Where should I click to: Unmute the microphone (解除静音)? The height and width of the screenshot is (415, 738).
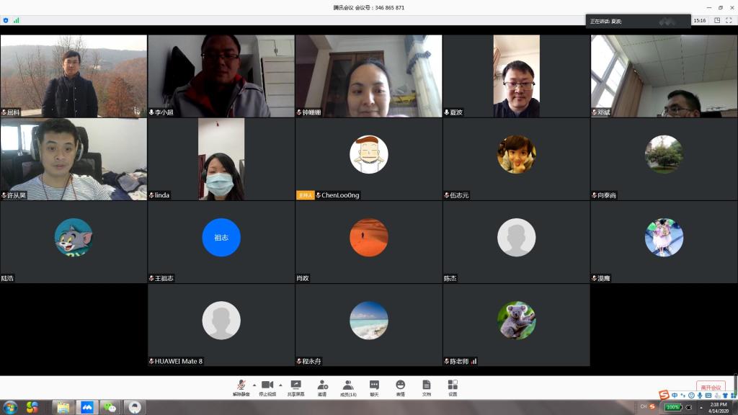pyautogui.click(x=241, y=387)
